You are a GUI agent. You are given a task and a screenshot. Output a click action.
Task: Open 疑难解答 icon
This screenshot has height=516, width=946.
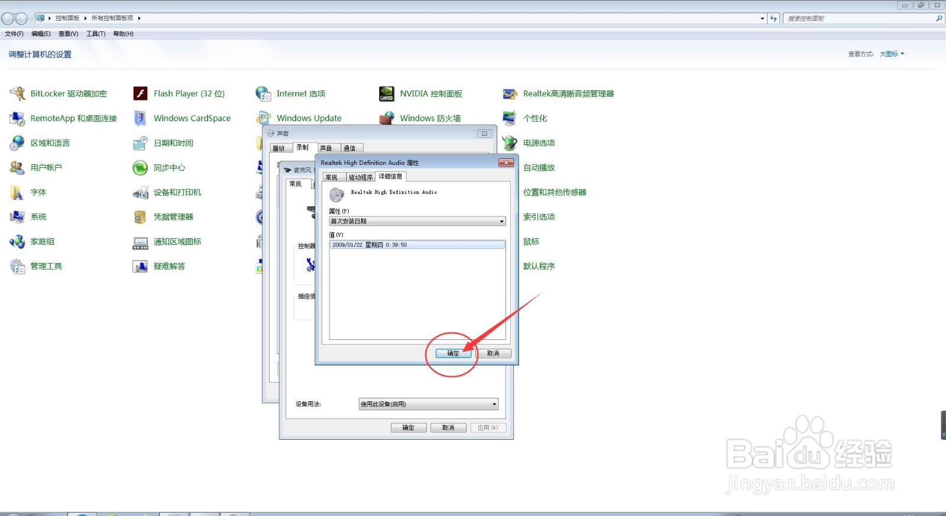(x=140, y=267)
